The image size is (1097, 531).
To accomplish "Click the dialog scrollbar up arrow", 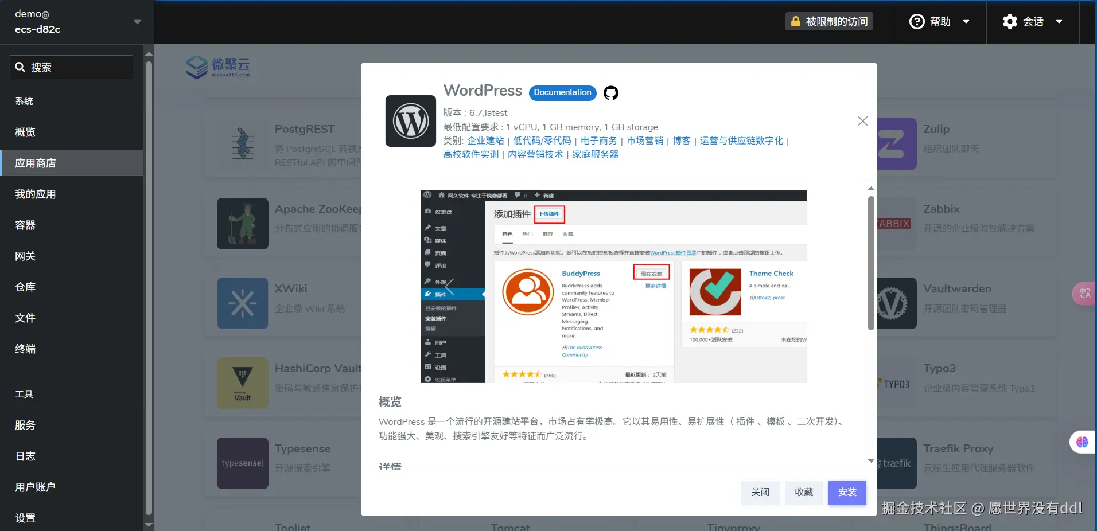I will click(x=871, y=188).
